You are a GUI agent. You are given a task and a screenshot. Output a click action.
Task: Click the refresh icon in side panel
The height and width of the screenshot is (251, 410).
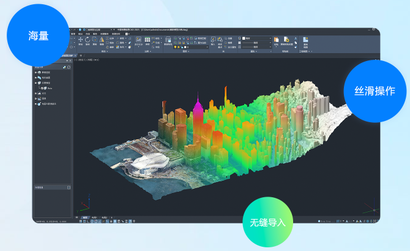point(69,67)
